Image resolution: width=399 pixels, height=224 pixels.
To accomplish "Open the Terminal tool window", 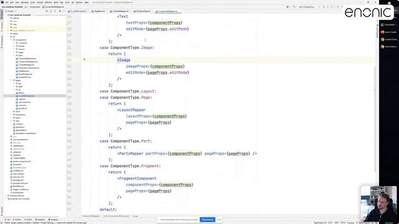I will (53, 220).
